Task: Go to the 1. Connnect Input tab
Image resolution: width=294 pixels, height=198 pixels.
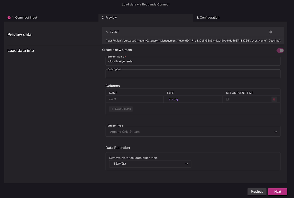Action: 25,18
